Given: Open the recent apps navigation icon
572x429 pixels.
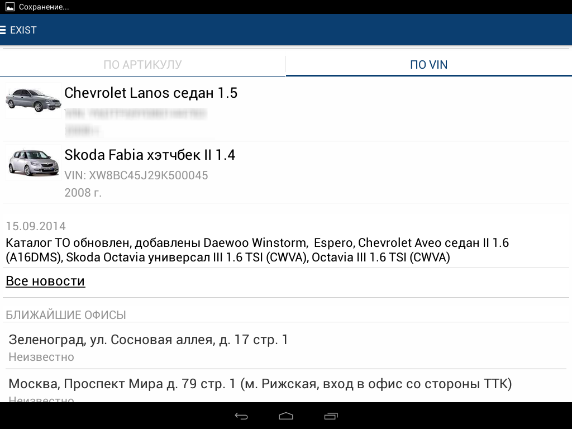Looking at the screenshot, I should [x=331, y=416].
